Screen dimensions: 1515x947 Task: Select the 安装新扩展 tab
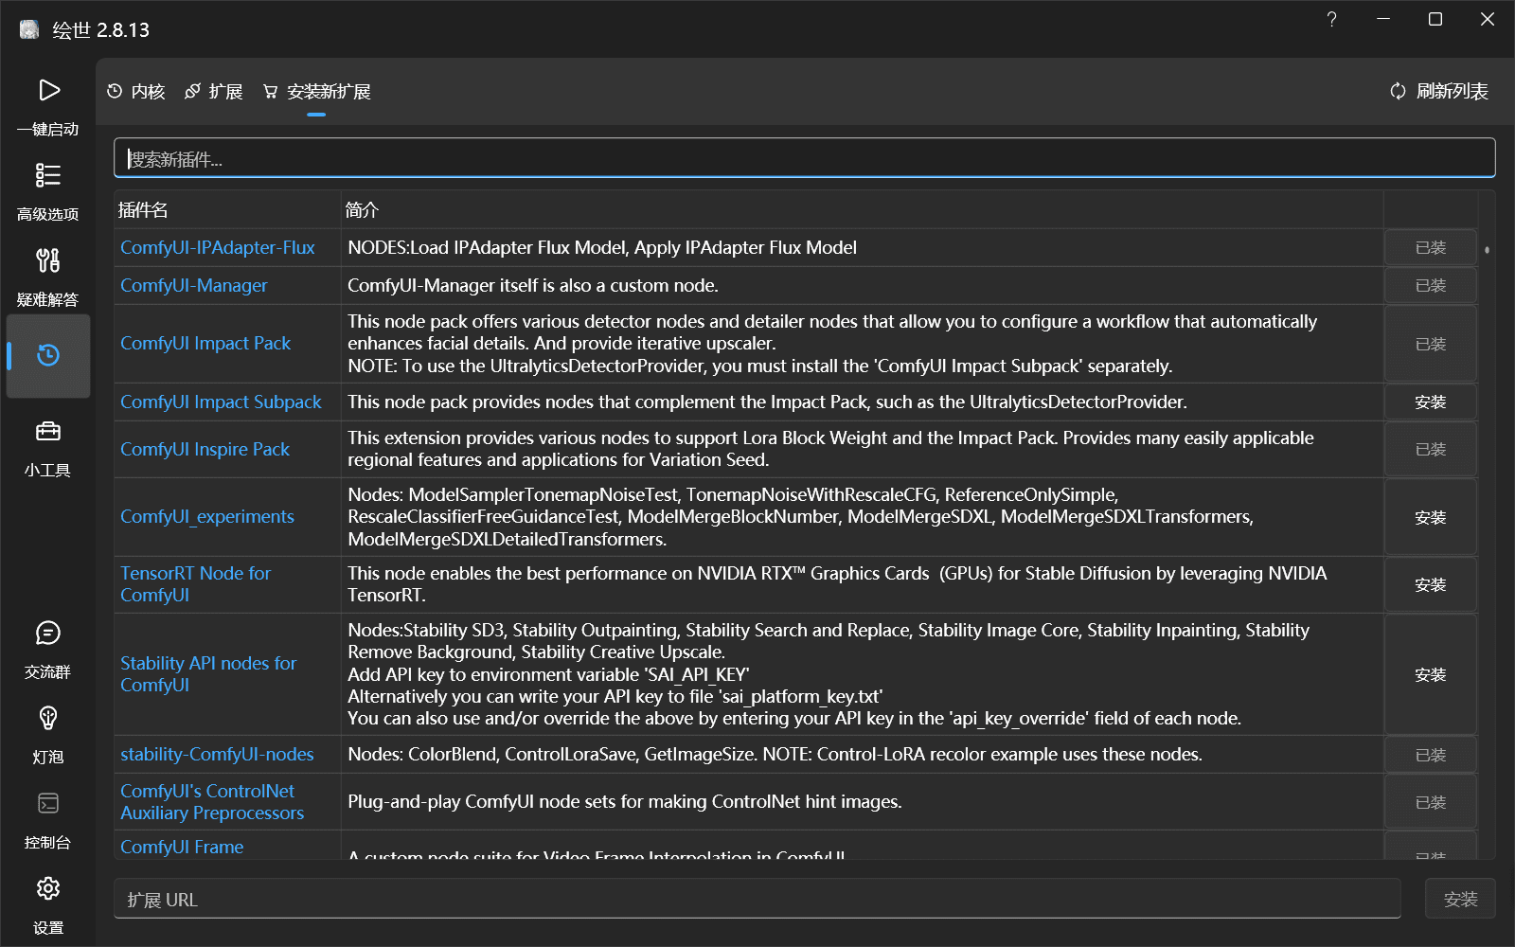coord(316,92)
